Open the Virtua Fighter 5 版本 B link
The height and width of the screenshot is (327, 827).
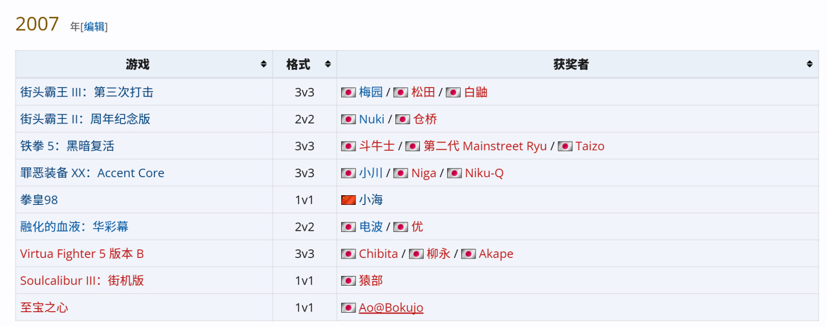[x=82, y=253]
